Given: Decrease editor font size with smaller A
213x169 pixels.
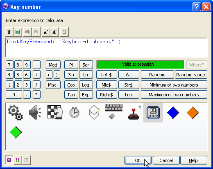Looking at the screenshot, I should pyautogui.click(x=45, y=32).
